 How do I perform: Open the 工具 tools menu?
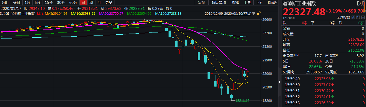click(247, 3)
